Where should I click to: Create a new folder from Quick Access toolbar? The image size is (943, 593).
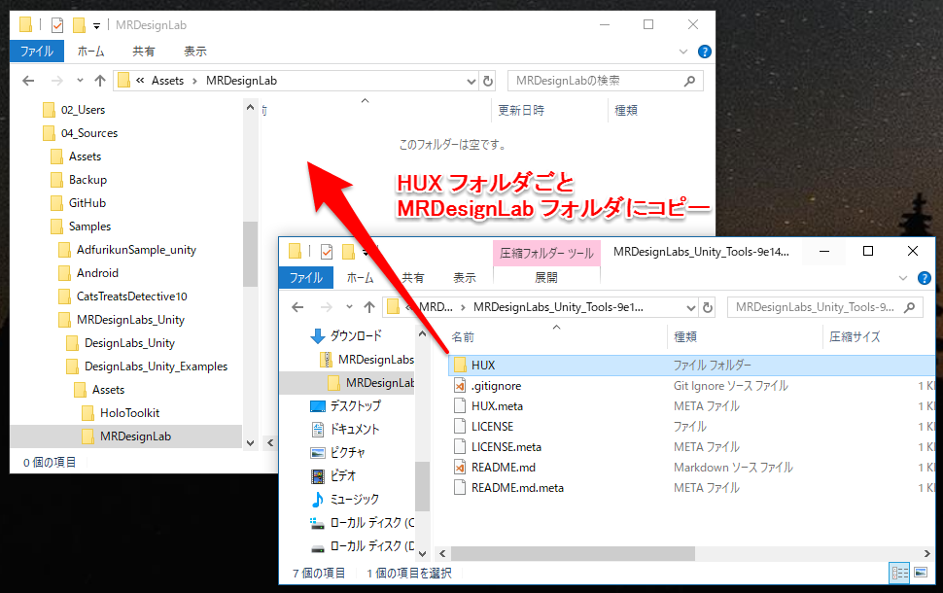click(x=78, y=24)
